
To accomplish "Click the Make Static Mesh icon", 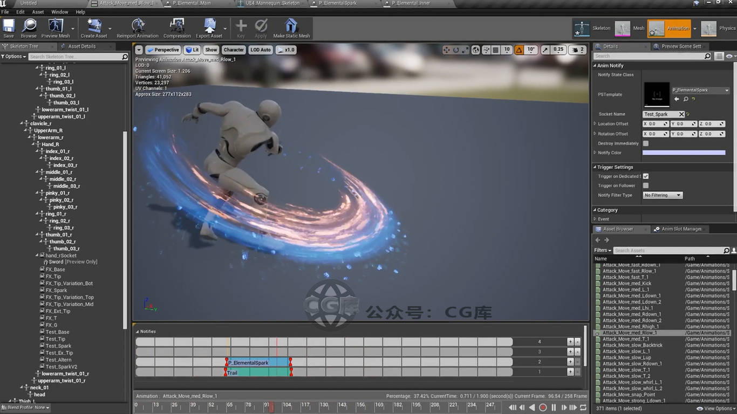I will [x=291, y=26].
